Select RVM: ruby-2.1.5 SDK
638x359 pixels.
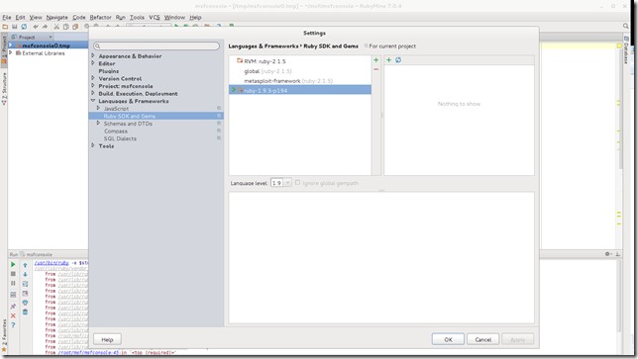coord(265,61)
